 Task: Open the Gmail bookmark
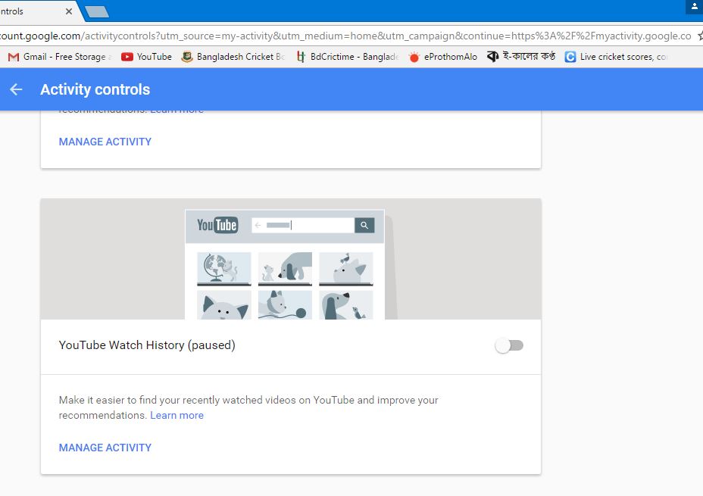click(59, 57)
